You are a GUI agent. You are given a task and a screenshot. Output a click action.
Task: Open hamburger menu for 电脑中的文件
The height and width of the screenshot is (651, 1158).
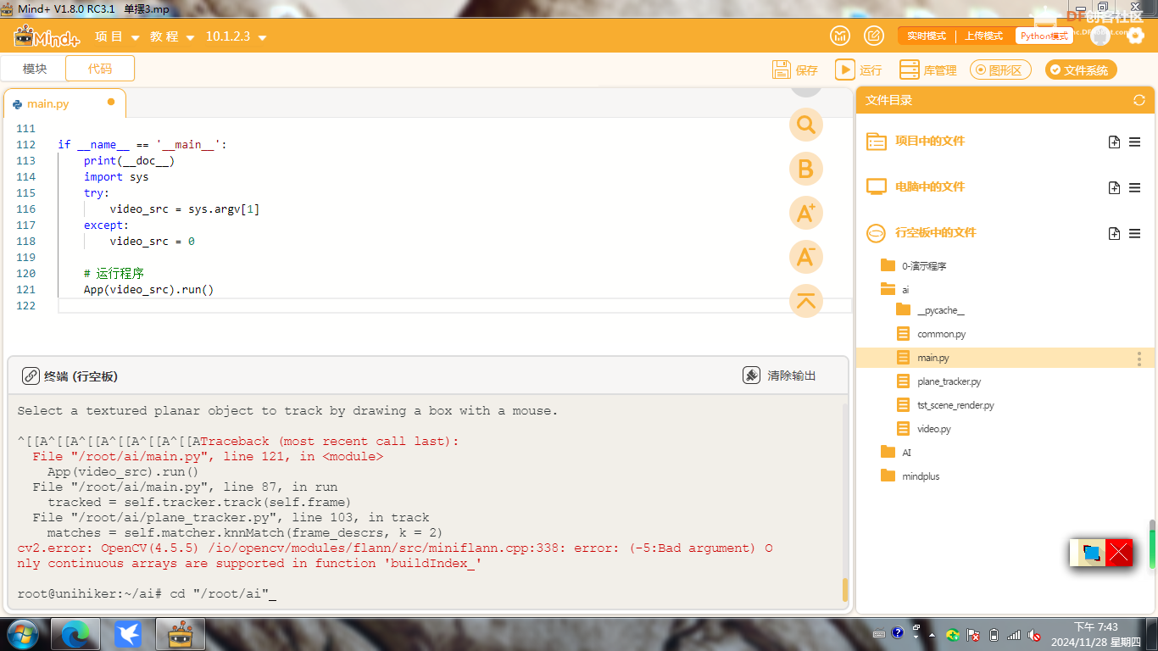1134,187
